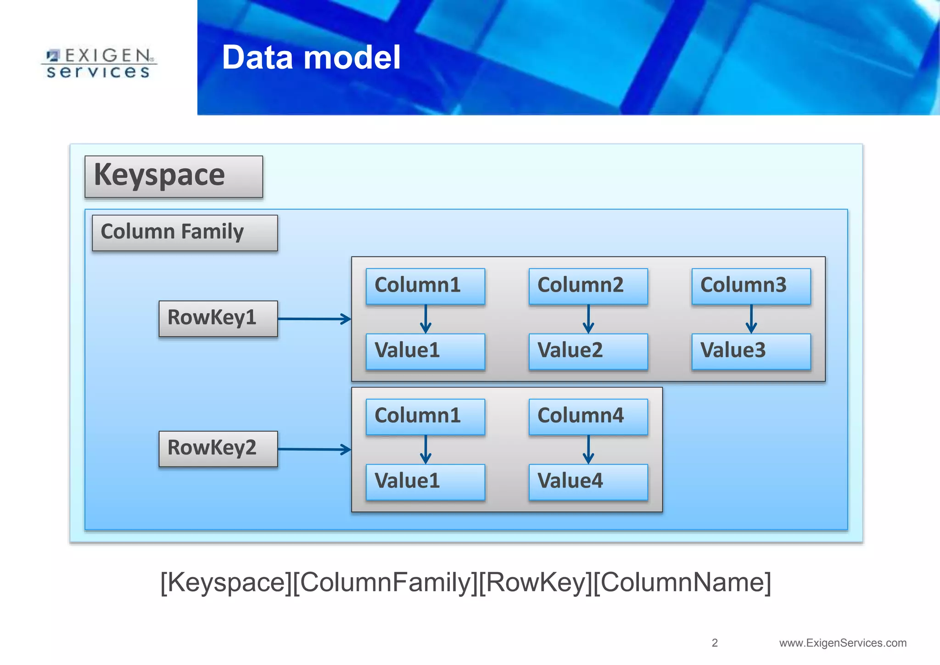The width and height of the screenshot is (940, 665).
Task: Click the RowKey1 box
Action: point(218,319)
